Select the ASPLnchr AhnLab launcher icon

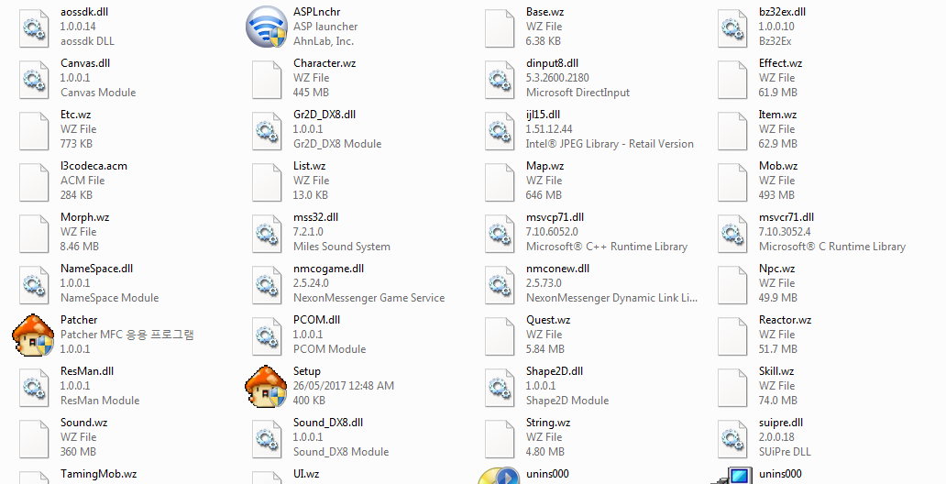click(x=267, y=27)
